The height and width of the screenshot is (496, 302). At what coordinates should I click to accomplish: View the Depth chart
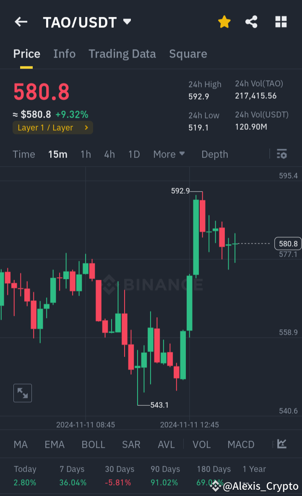click(x=214, y=154)
